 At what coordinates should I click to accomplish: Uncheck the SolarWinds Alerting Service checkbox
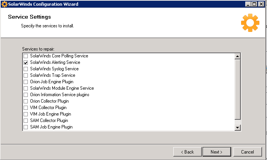point(26,62)
